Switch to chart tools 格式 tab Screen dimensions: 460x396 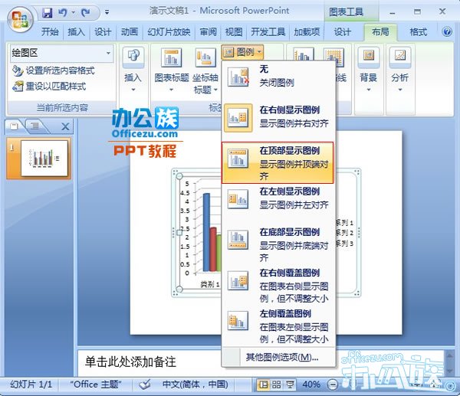418,31
